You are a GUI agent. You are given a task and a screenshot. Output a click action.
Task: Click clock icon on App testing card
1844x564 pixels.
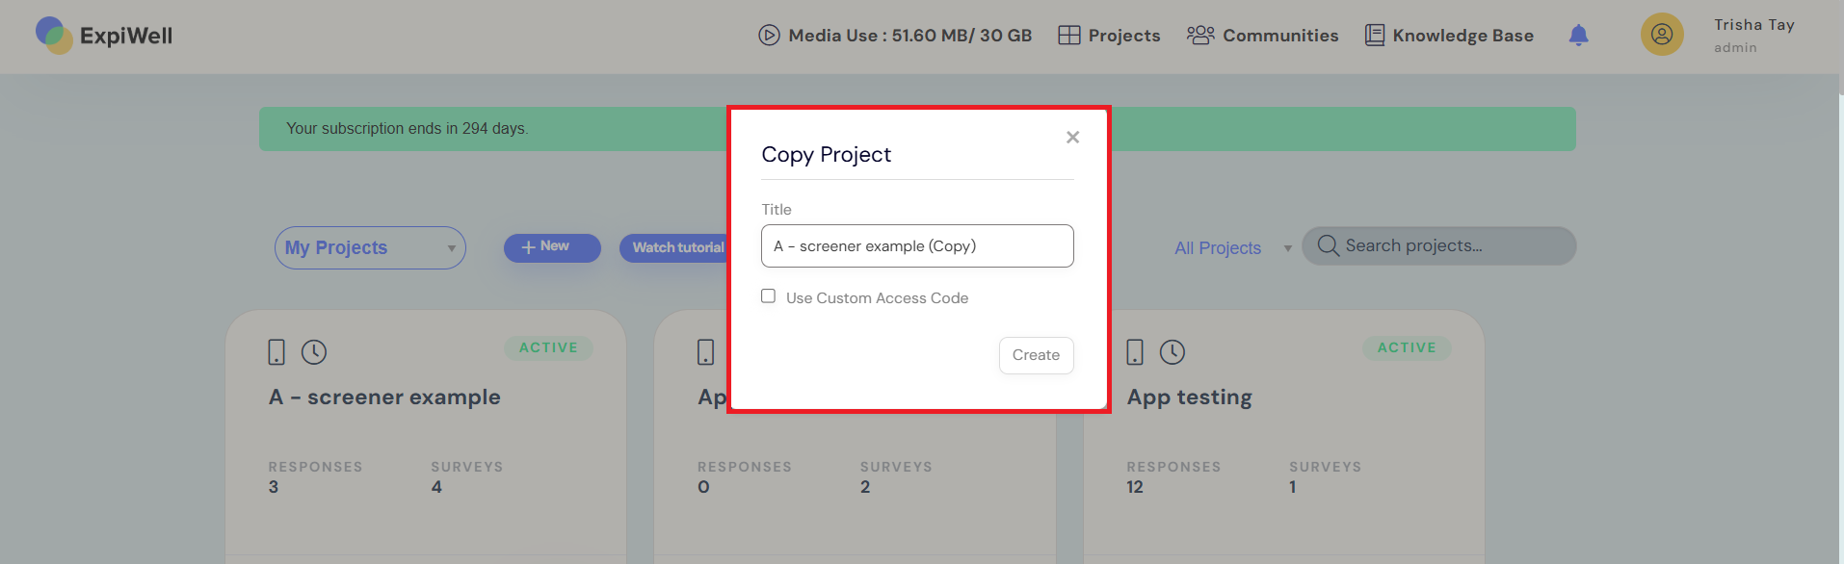1172,352
